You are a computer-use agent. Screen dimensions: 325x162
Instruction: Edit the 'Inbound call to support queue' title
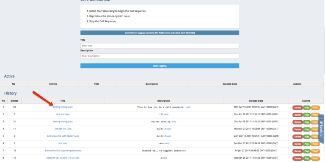pos(79,151)
